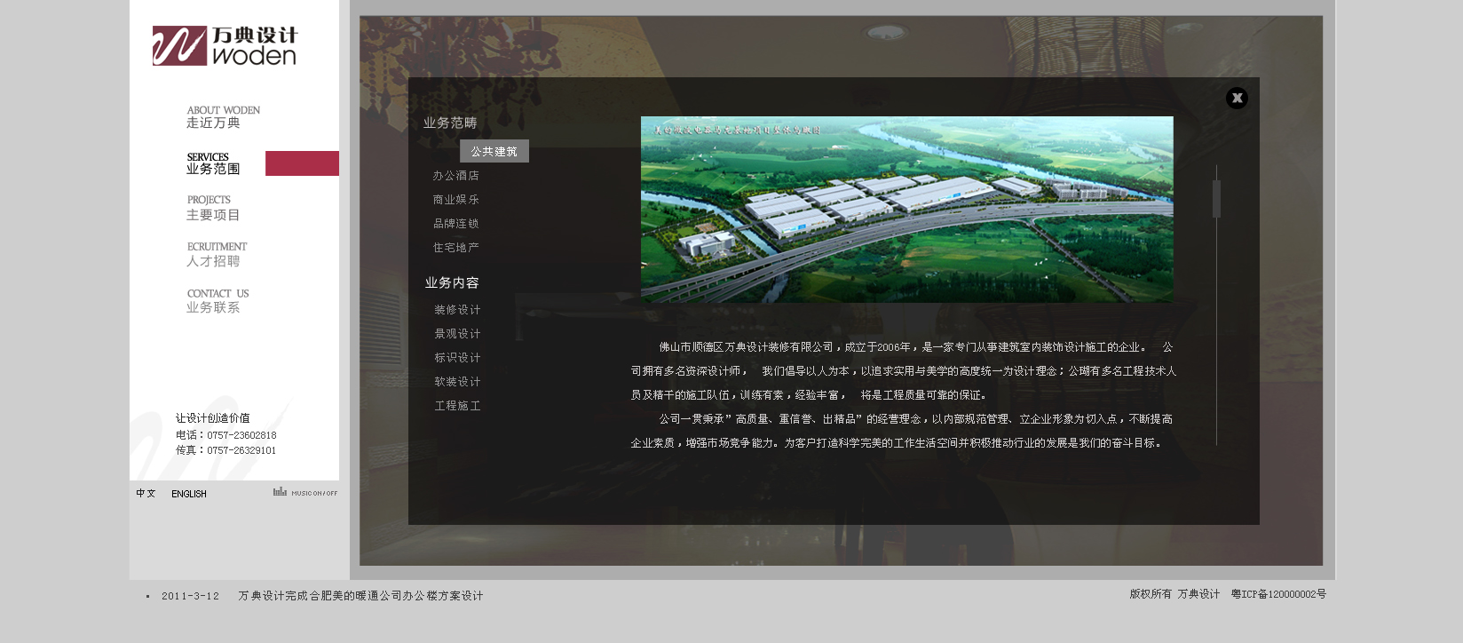Viewport: 1463px width, 643px height.
Task: Switch language to 中文
Action: [146, 494]
